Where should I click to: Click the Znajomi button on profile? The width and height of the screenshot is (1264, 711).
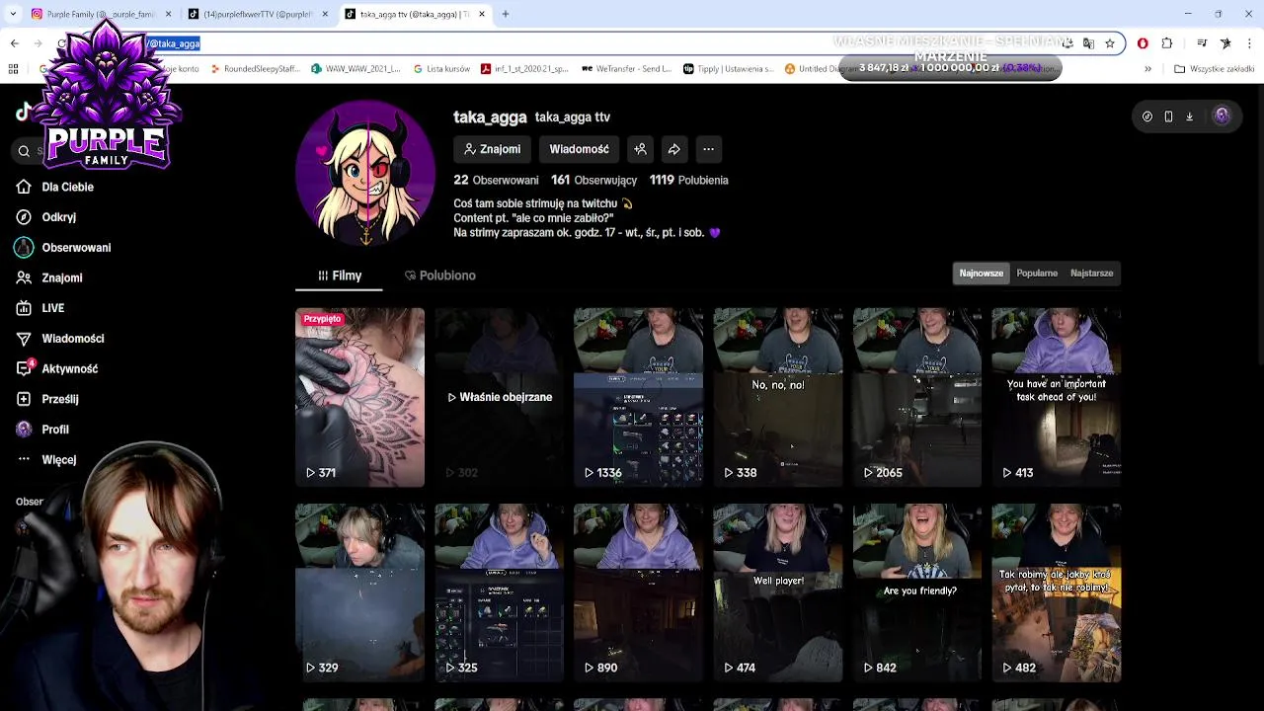pos(492,149)
